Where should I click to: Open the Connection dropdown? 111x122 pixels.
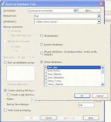click(75, 11)
